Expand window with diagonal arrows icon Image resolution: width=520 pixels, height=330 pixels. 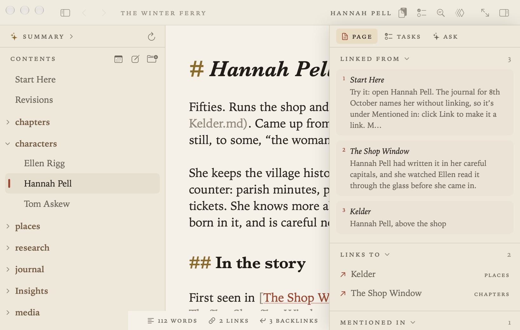(x=485, y=13)
